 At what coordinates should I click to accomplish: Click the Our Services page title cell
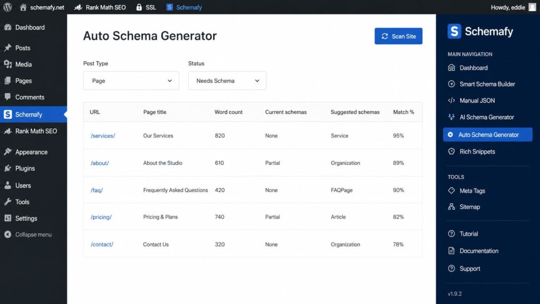coord(158,136)
